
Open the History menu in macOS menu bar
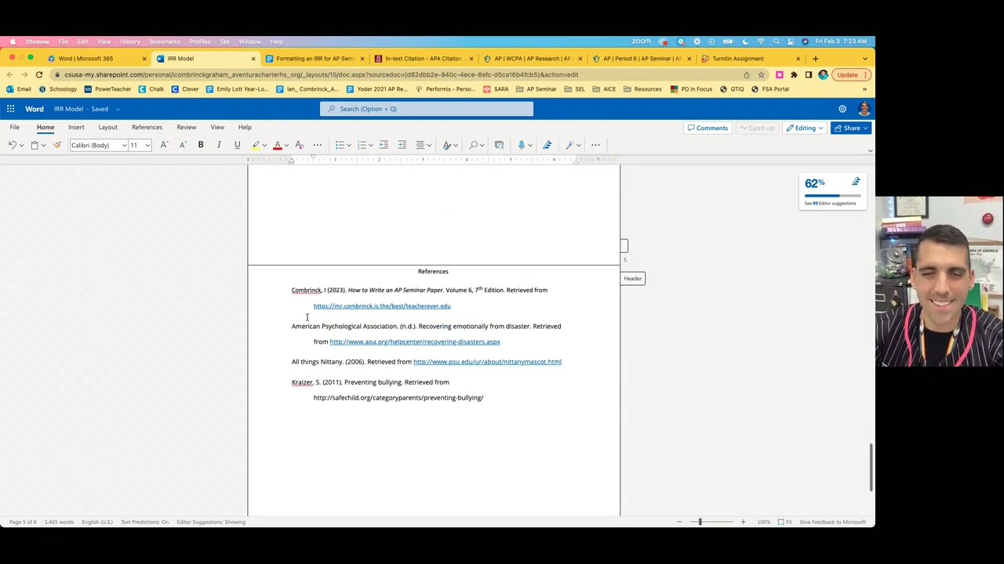pos(130,42)
